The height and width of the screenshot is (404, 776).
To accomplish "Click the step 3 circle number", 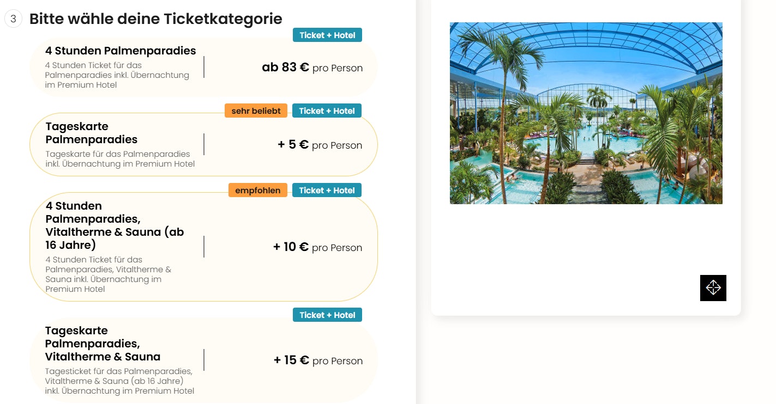I will pos(13,19).
